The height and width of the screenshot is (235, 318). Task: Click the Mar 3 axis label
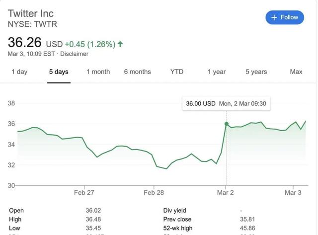(x=293, y=192)
